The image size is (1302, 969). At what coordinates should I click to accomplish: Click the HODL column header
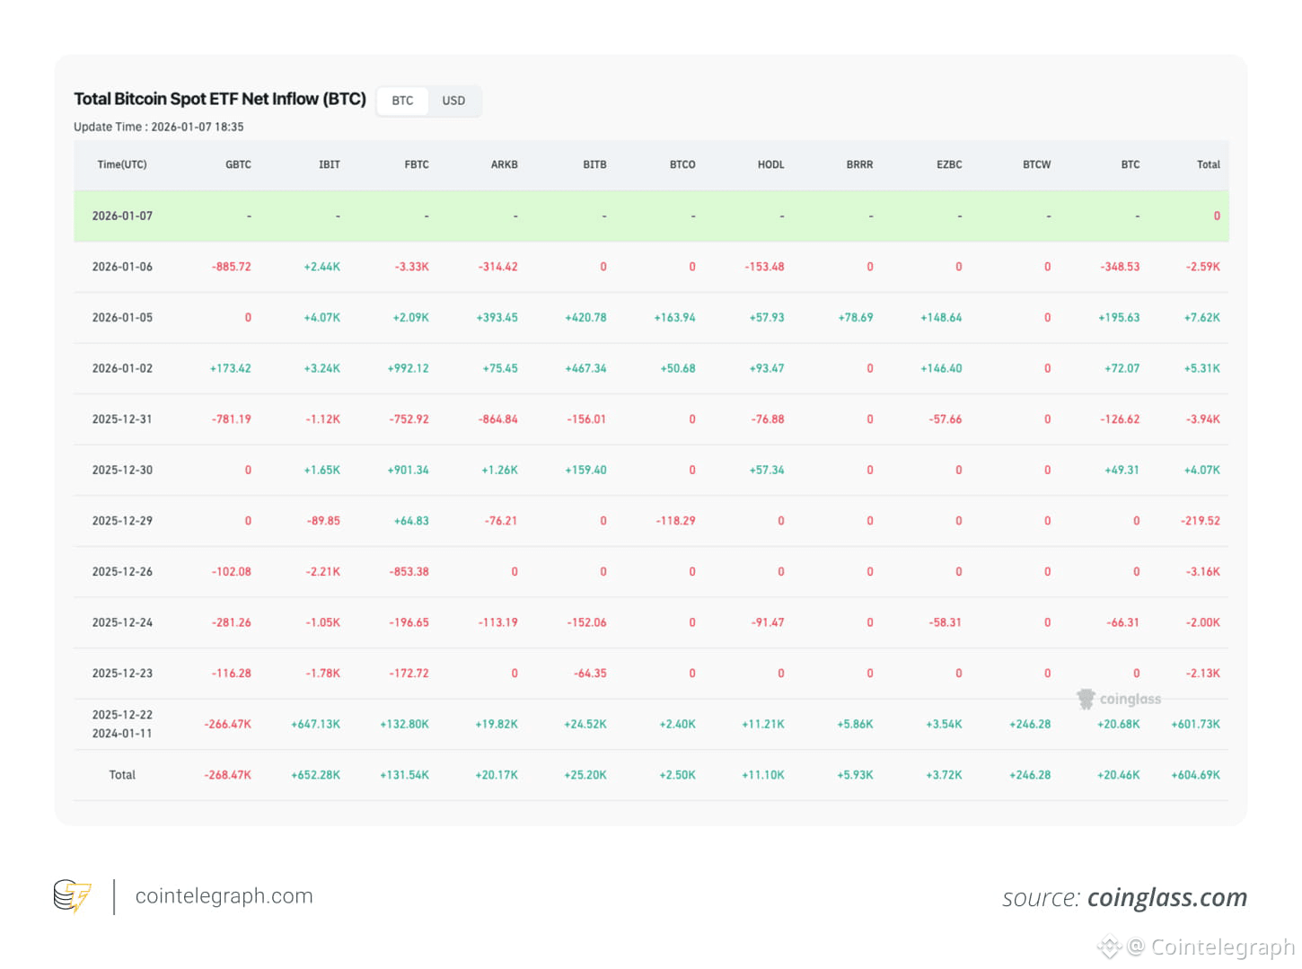(770, 164)
